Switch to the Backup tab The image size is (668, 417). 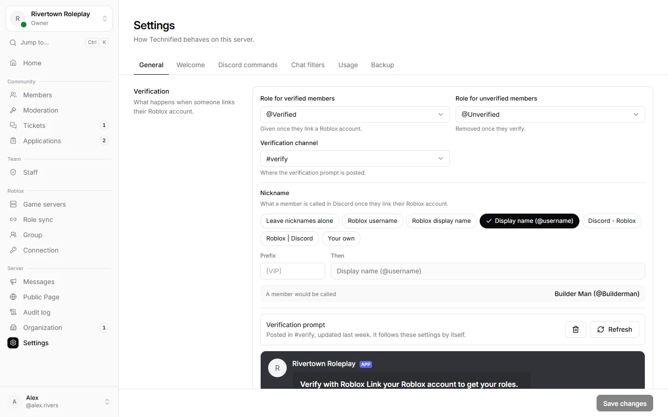pyautogui.click(x=383, y=65)
